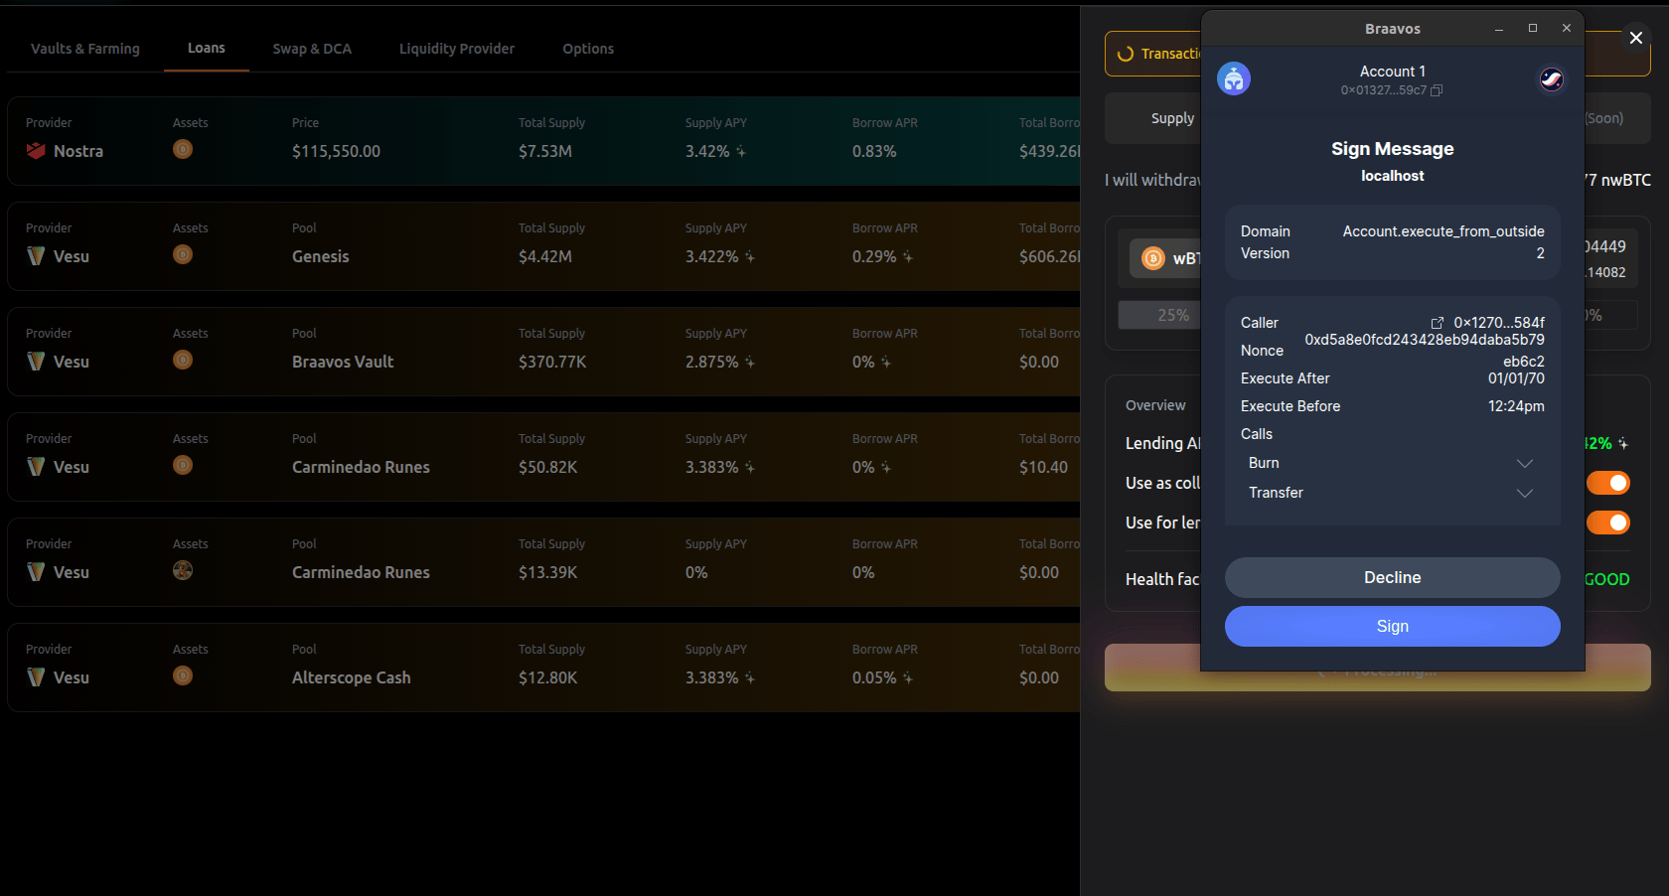Screen dimensions: 1669x896
Task: Maximize the Braavos window
Action: (x=1533, y=28)
